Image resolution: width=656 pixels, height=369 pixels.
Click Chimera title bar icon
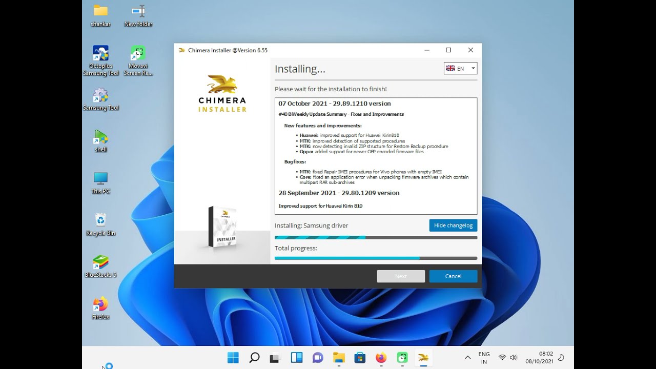coord(182,50)
